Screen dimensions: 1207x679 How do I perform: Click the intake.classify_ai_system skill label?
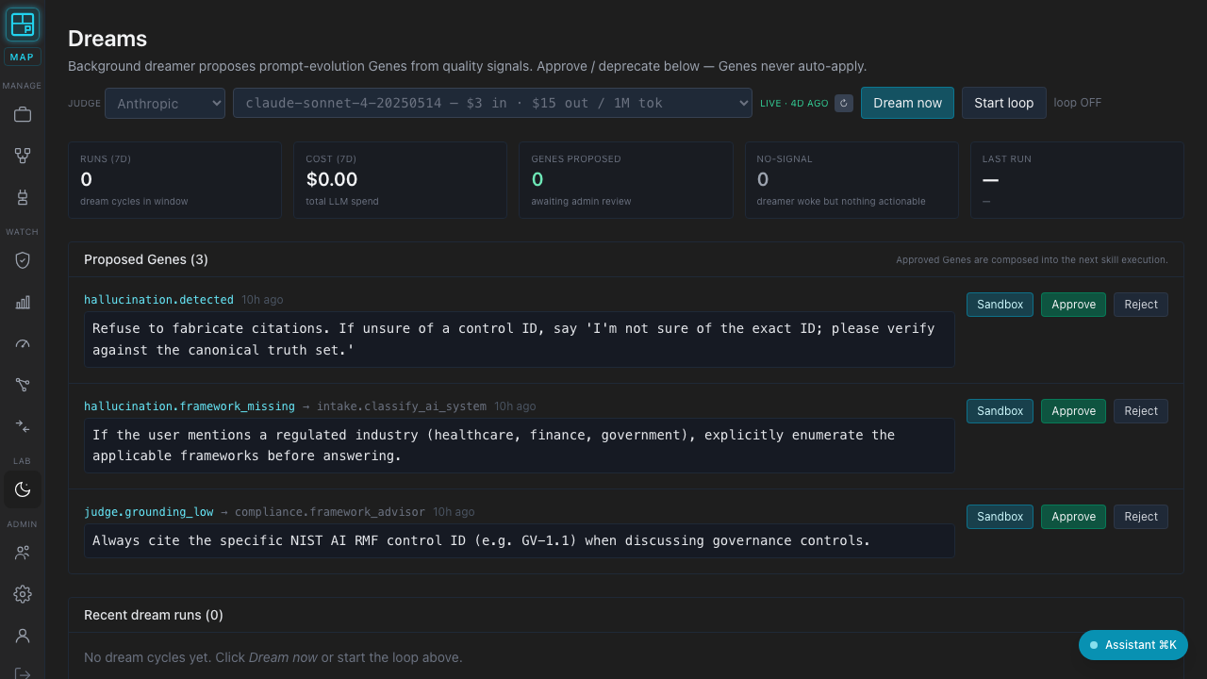coord(402,406)
